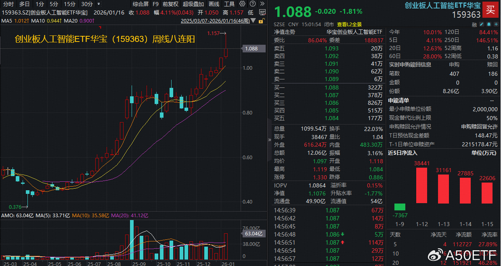Click the plus add-to-watchlist icon

[496, 24]
